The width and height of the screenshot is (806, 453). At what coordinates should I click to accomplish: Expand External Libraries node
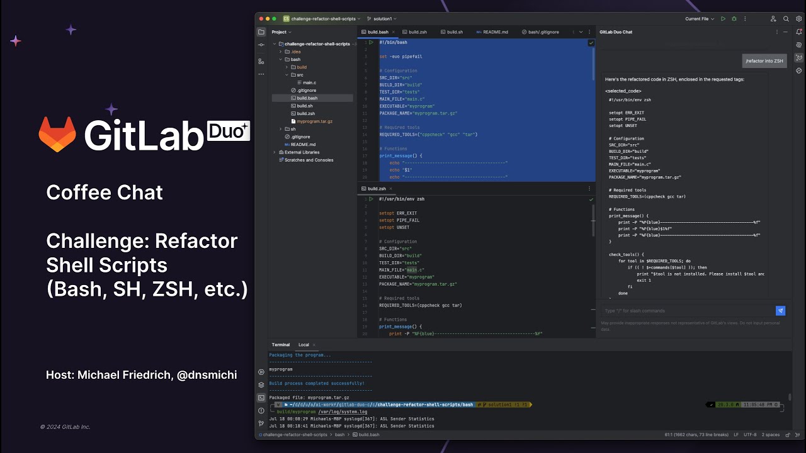click(x=275, y=152)
